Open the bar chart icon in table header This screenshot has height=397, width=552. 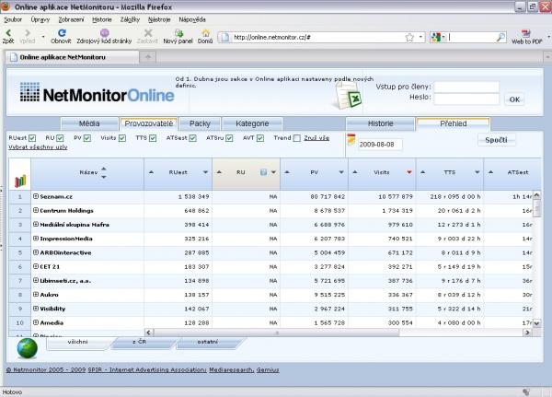pyautogui.click(x=20, y=181)
